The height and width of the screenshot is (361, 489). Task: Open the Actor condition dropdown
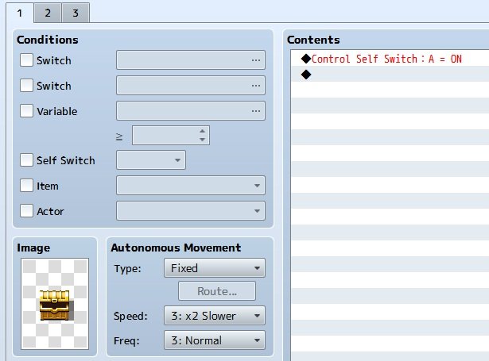(x=191, y=211)
